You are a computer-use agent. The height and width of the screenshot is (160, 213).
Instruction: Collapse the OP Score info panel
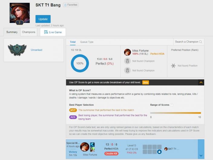pos(201,82)
